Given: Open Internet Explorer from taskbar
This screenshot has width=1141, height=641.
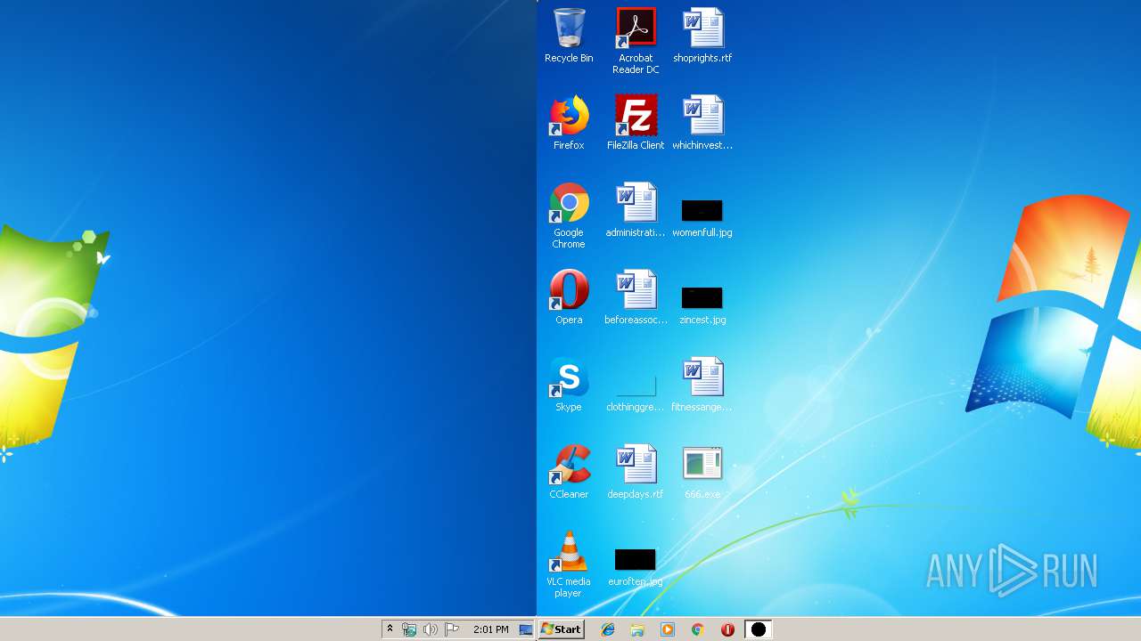Looking at the screenshot, I should 608,629.
